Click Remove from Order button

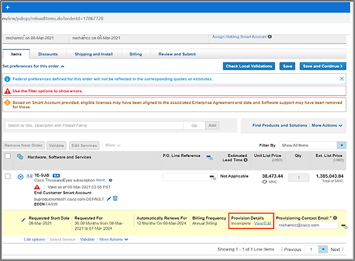point(24,145)
